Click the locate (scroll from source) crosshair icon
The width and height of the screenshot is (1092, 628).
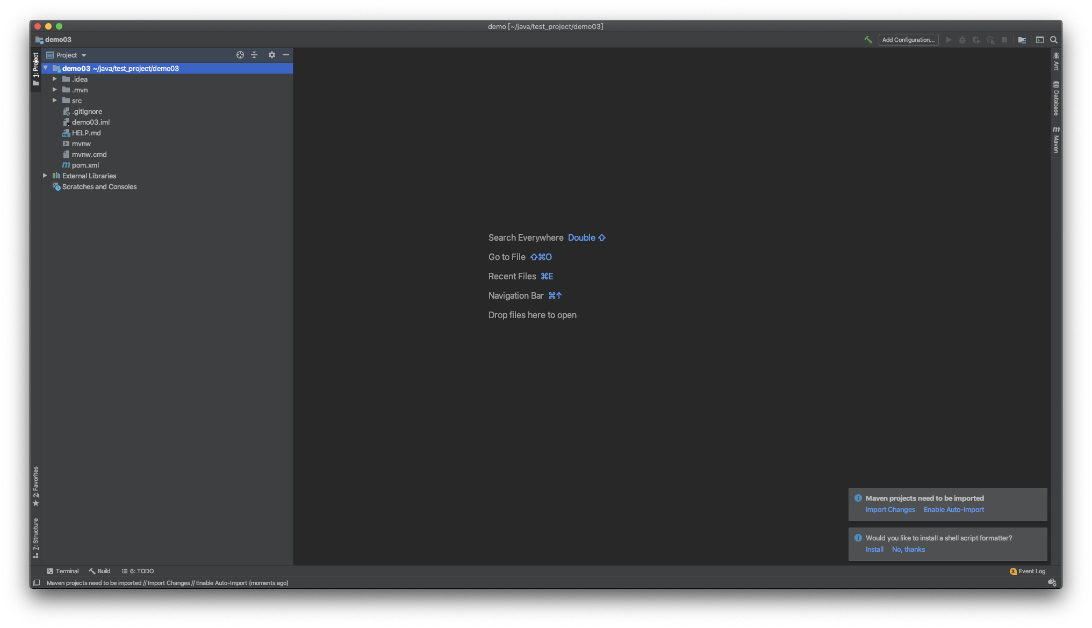click(240, 55)
